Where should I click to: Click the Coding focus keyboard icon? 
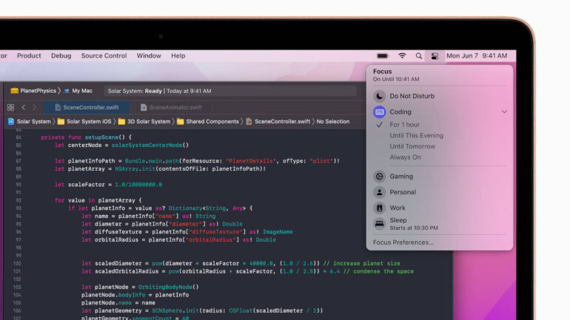pyautogui.click(x=379, y=112)
